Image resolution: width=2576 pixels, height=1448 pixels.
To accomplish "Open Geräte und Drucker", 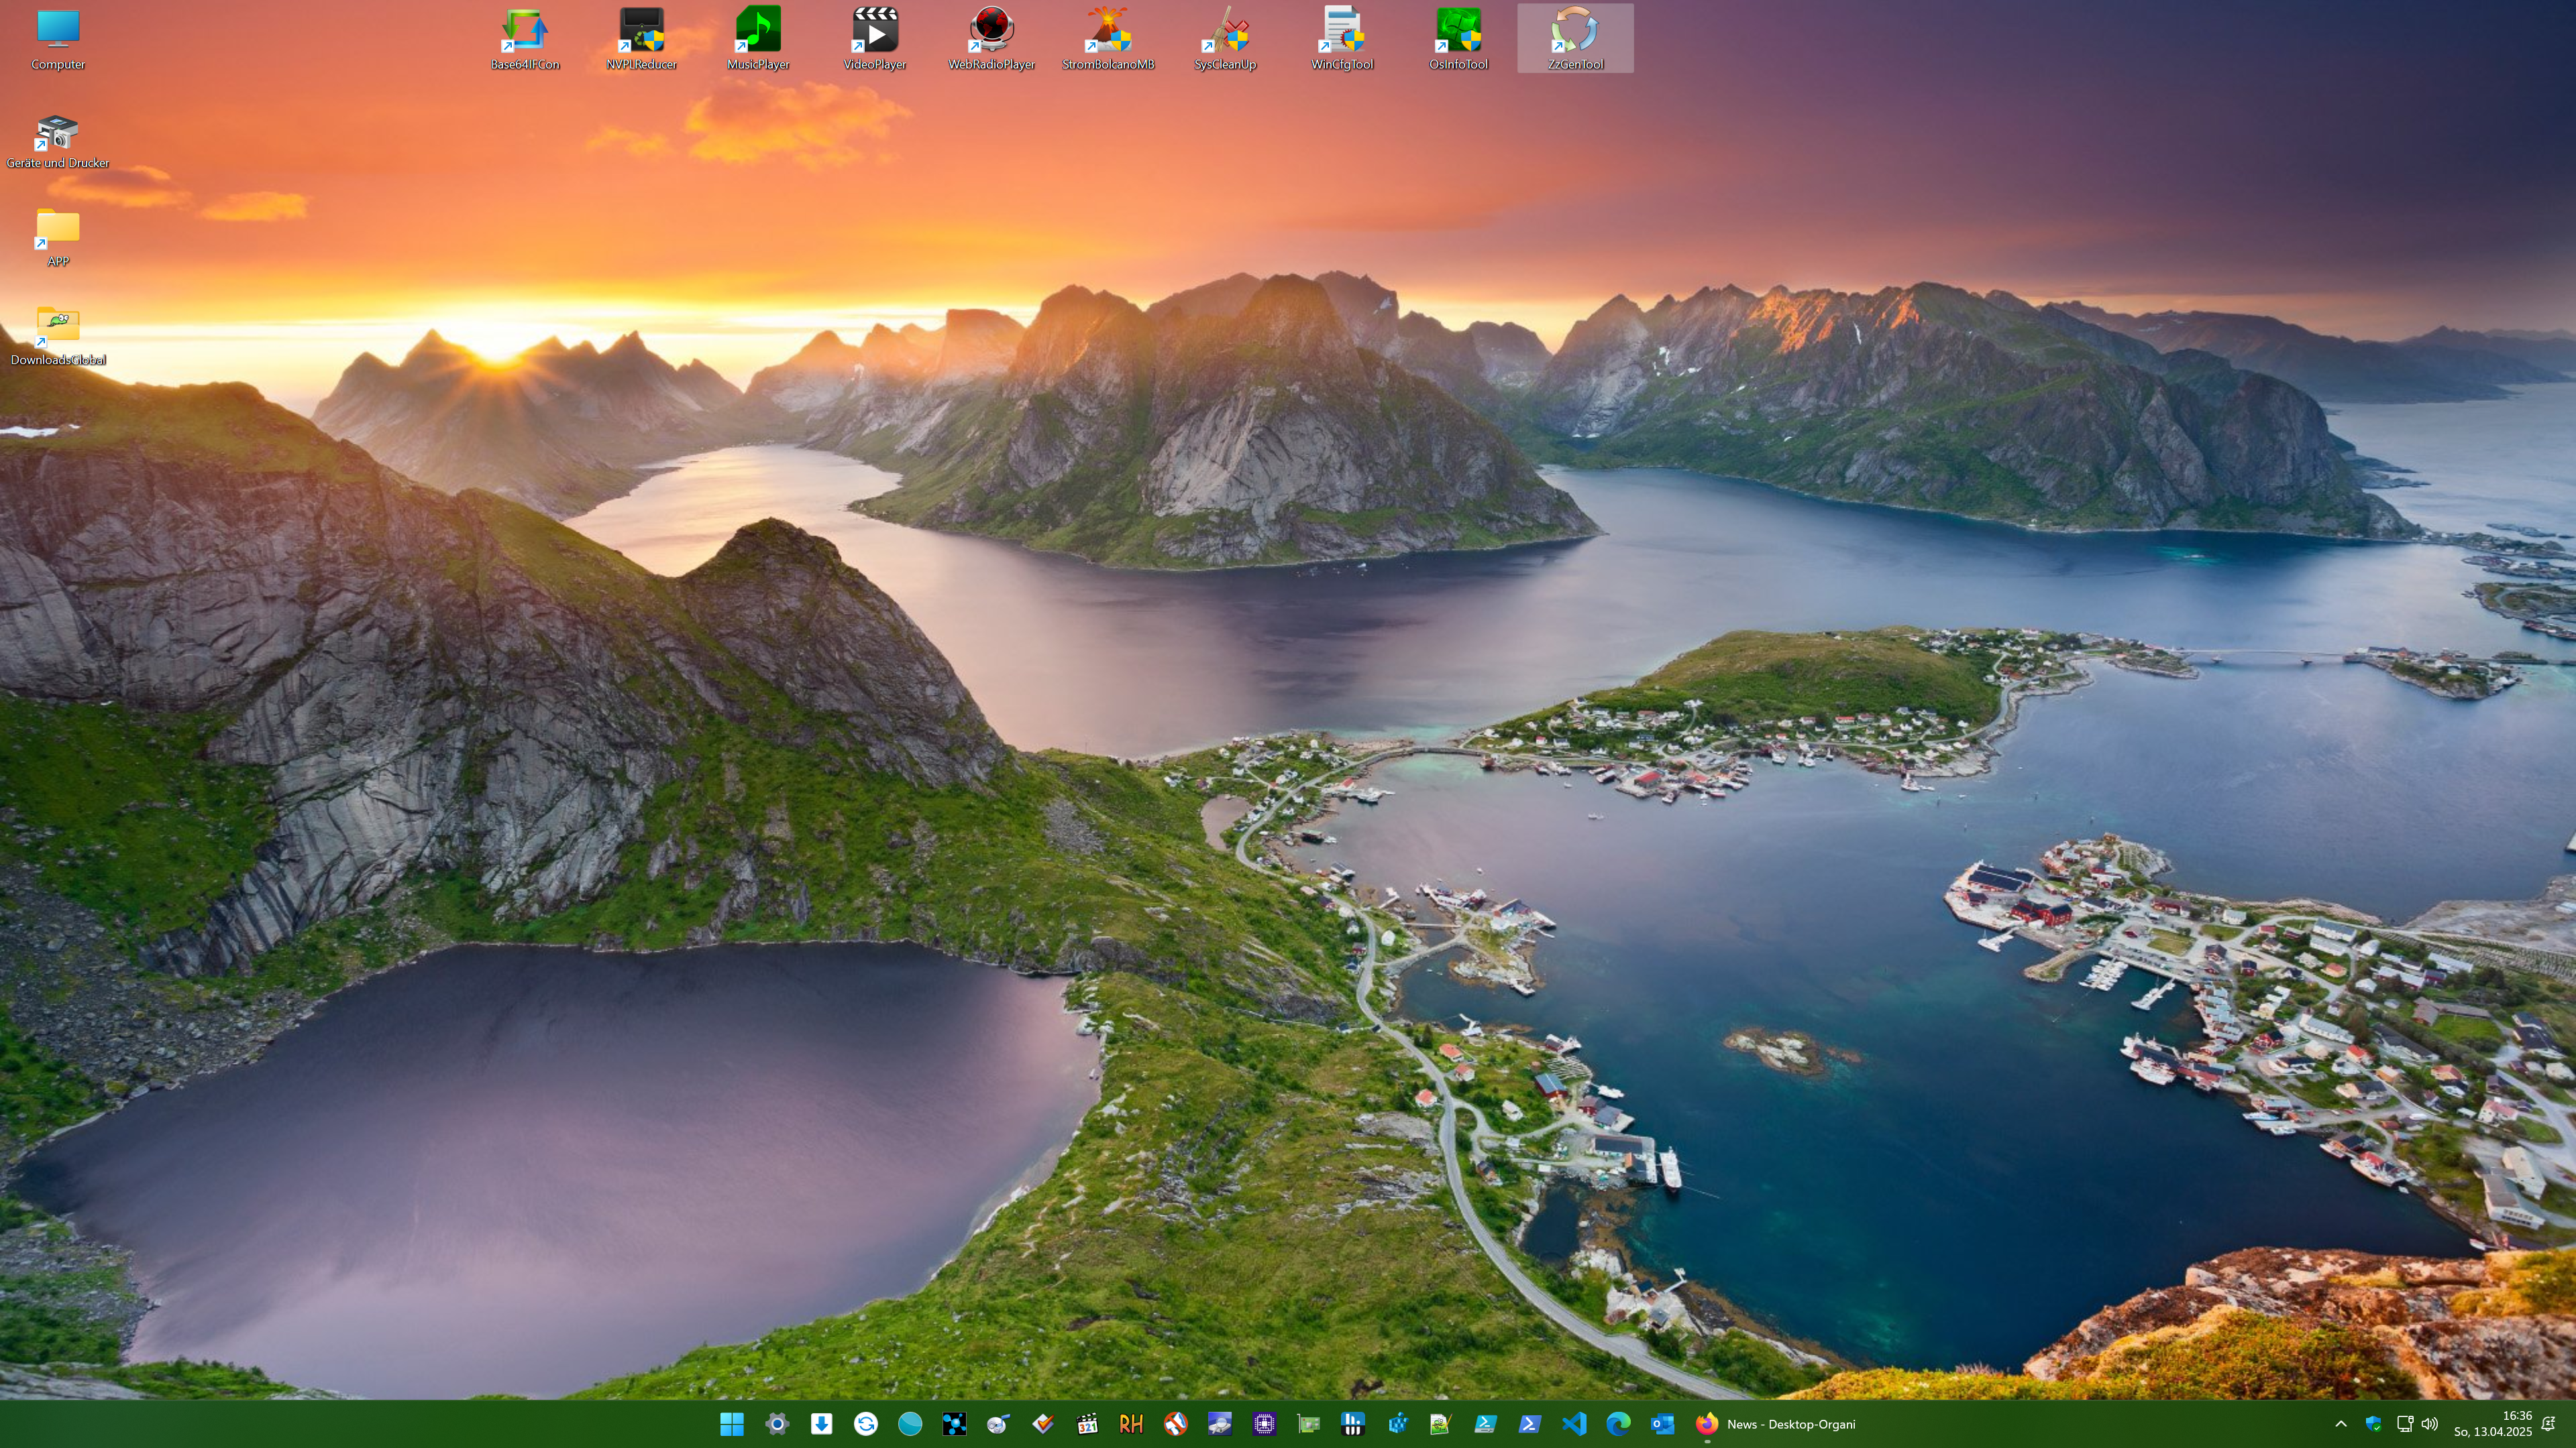I will [x=57, y=133].
